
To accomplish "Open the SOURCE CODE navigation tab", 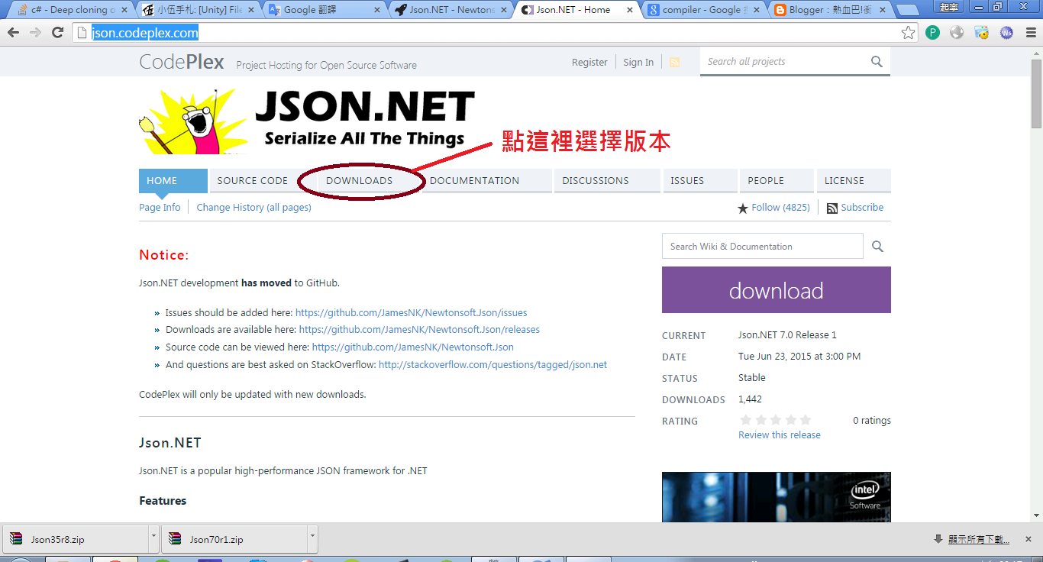I will [253, 181].
